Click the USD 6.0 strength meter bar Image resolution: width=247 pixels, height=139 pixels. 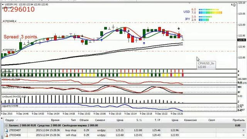(x=209, y=10)
